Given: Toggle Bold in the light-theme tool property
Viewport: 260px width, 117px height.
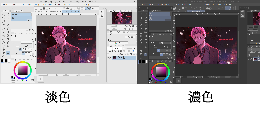Looking at the screenshot, I should click(x=20, y=49).
